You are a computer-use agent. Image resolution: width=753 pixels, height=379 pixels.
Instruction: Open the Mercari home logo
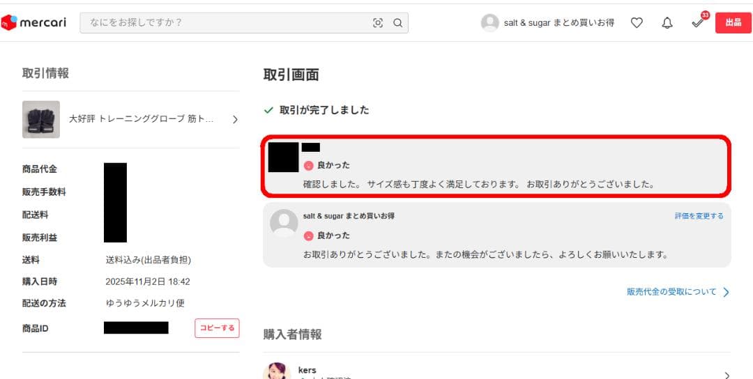pos(33,22)
